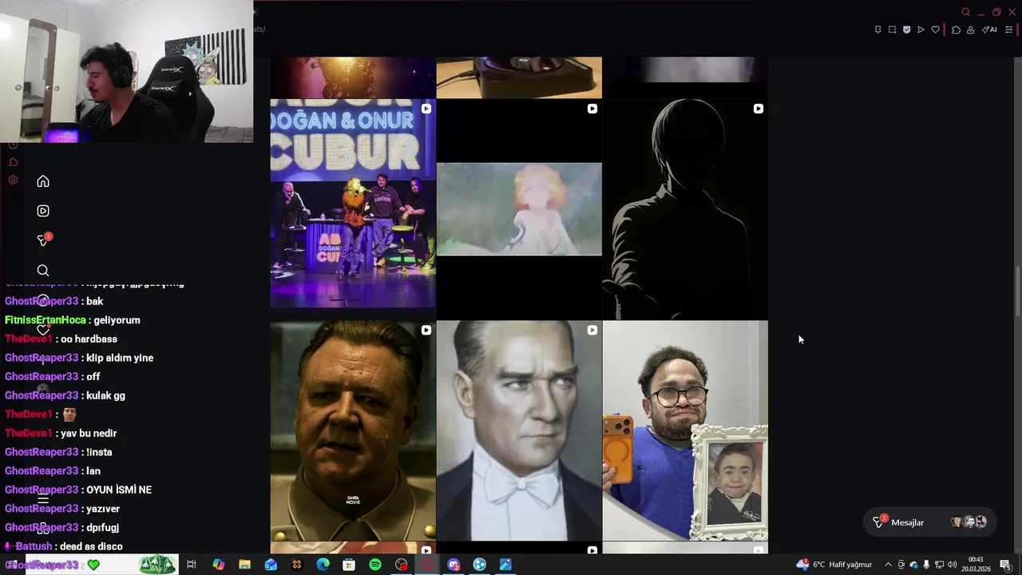Click chat message "yav bu nedir"
The height and width of the screenshot is (575, 1022).
click(89, 433)
